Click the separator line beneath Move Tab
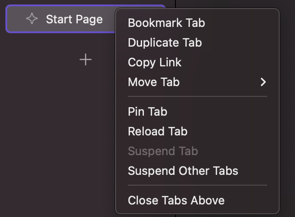Viewport: 295px width, 217px height. click(x=197, y=96)
